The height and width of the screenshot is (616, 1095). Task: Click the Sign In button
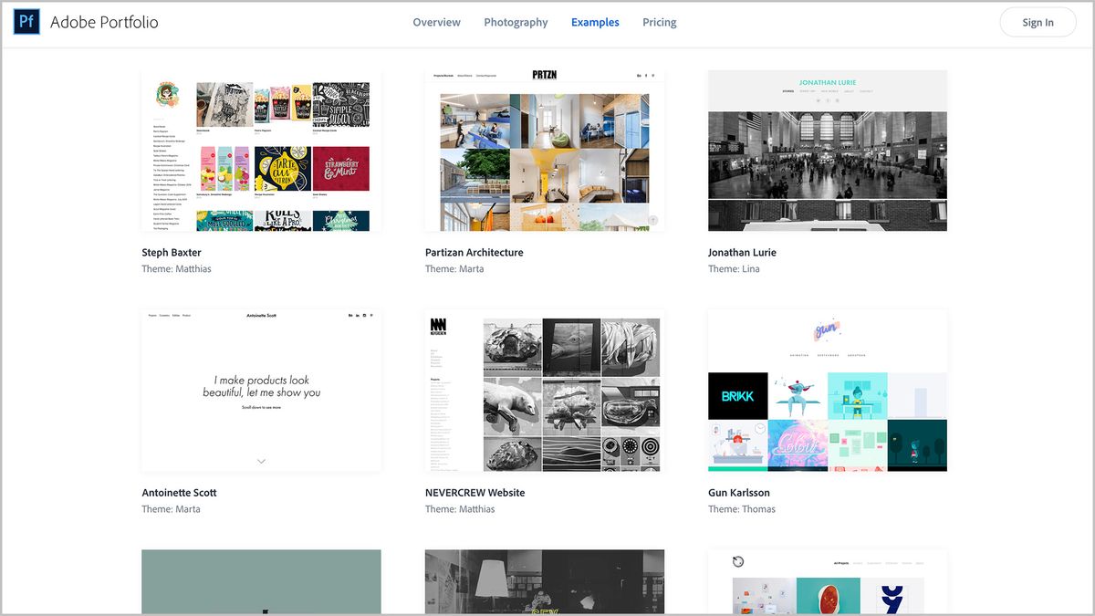[1038, 22]
